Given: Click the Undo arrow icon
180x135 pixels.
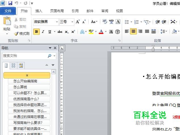Looking at the screenshot, I should coord(16,3).
